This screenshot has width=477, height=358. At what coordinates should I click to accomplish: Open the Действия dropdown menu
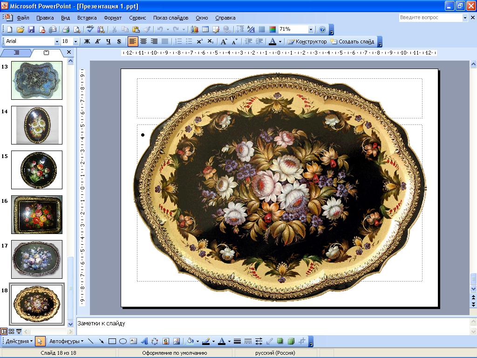tap(19, 341)
